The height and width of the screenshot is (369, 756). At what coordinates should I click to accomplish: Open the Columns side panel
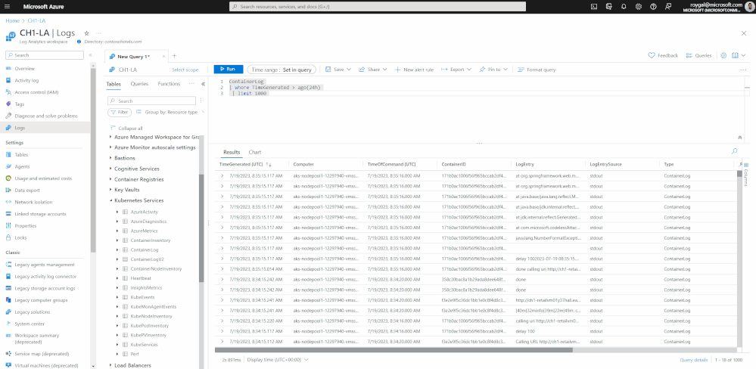[x=745, y=173]
